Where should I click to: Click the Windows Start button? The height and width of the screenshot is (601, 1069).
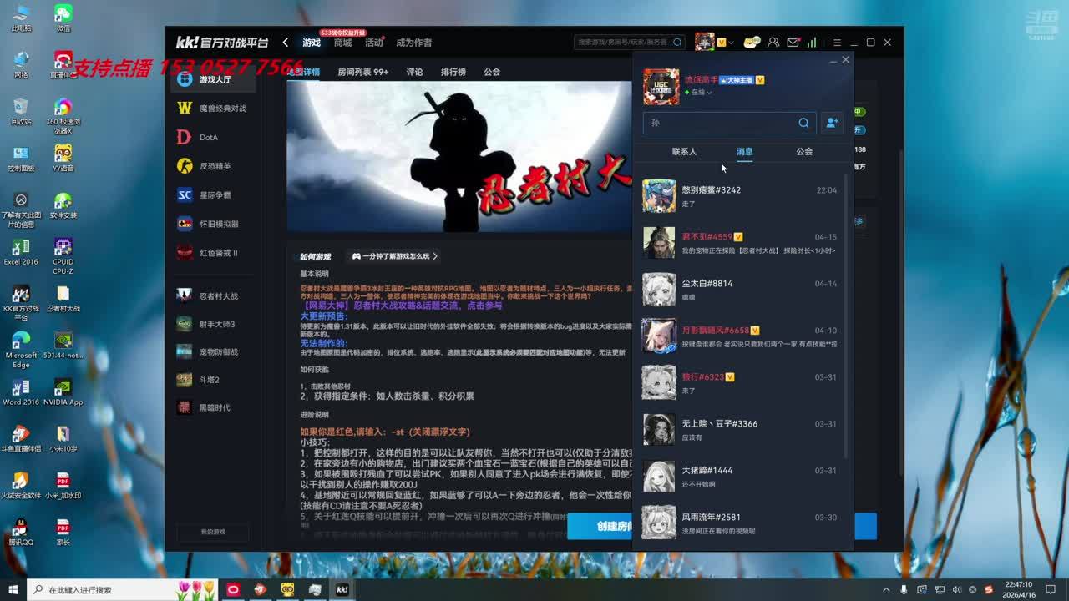tap(13, 589)
